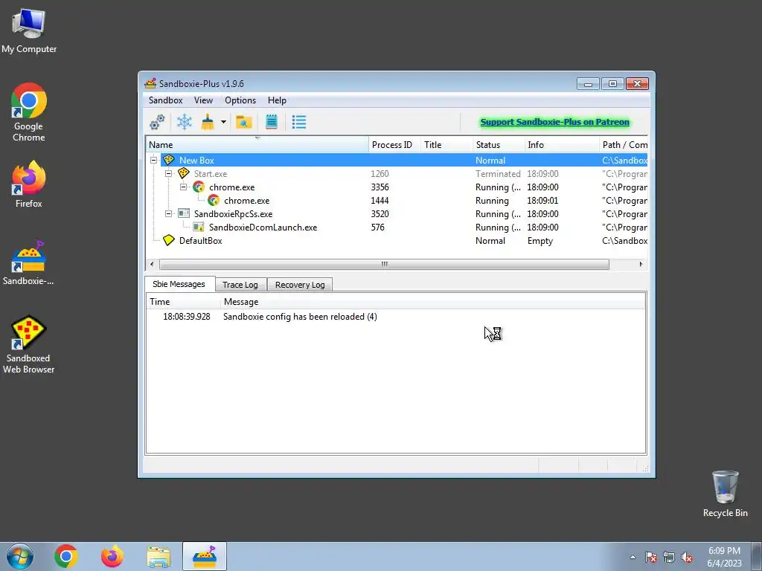This screenshot has width=762, height=571.
Task: Open Firefox desktop shortcut
Action: tap(29, 184)
